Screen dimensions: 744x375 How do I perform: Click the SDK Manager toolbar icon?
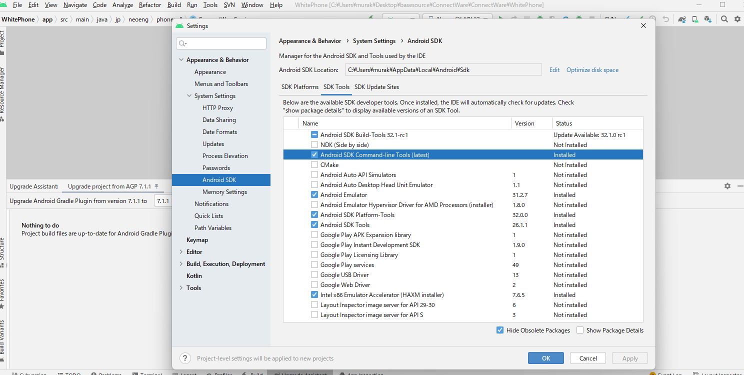[x=707, y=19]
